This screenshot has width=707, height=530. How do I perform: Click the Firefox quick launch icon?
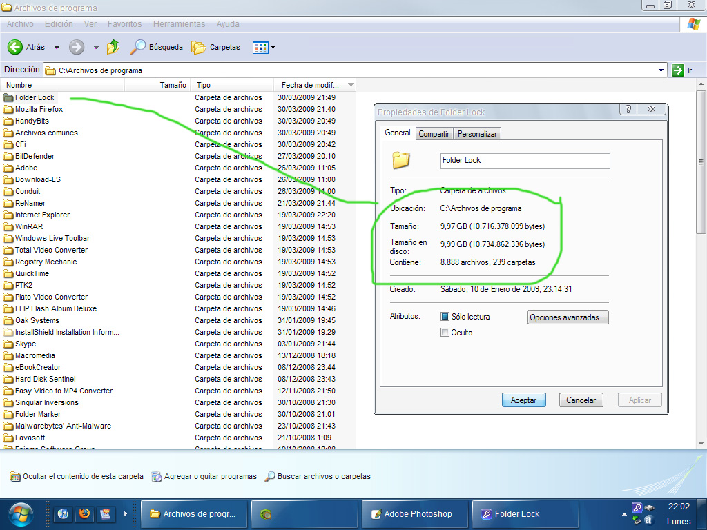84,514
